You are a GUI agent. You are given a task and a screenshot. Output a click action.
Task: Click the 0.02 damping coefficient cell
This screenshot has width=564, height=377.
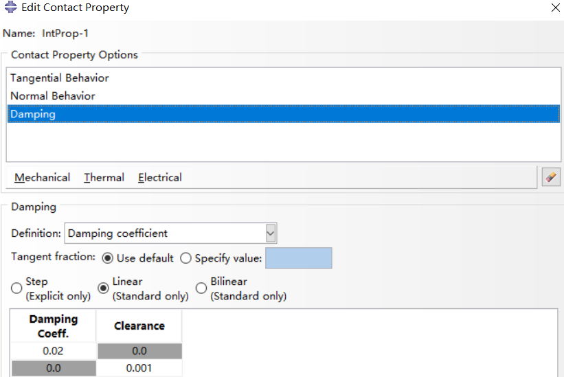point(53,351)
